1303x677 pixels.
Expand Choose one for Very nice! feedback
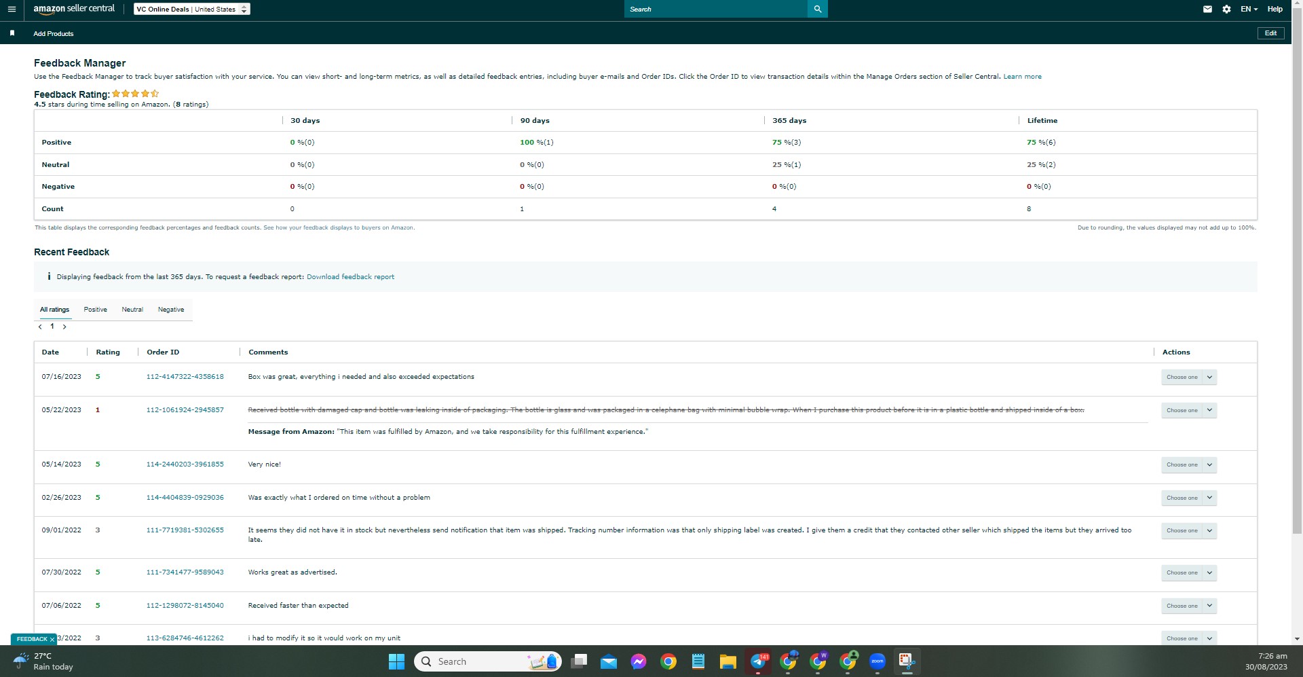click(x=1189, y=464)
